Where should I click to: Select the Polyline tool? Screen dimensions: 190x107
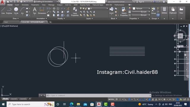click(9, 11)
